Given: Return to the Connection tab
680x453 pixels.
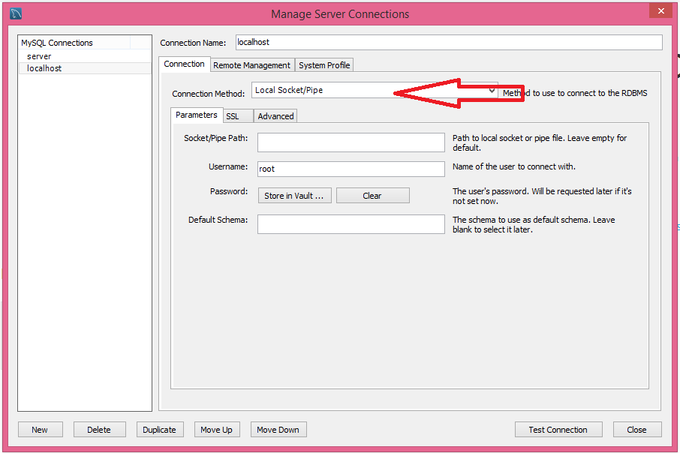Looking at the screenshot, I should [184, 64].
